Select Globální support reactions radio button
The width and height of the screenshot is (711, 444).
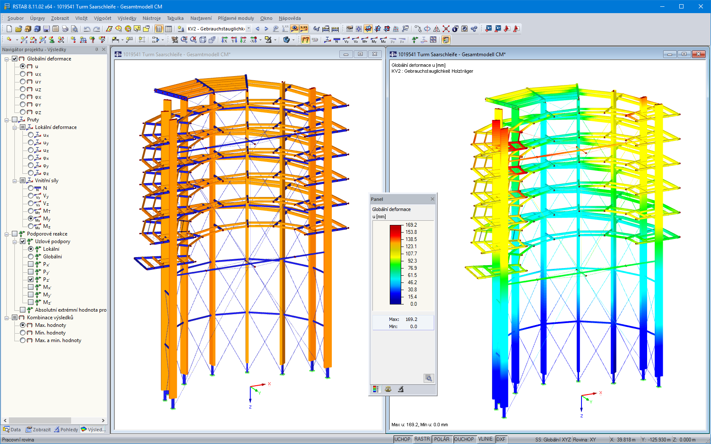[31, 257]
